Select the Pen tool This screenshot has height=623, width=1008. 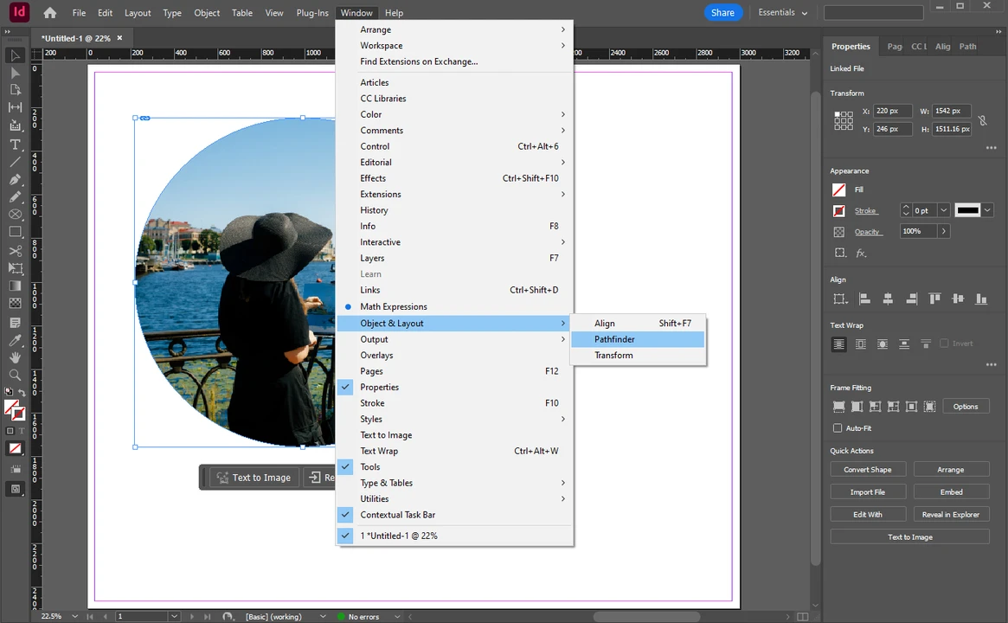pos(15,179)
